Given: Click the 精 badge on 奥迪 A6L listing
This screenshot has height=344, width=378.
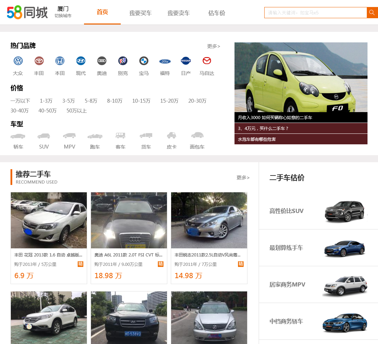Looking at the screenshot, I should (x=161, y=264).
